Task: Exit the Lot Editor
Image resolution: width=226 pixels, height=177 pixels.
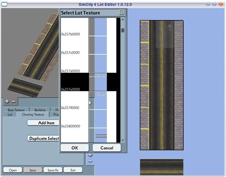Action: pos(73,170)
